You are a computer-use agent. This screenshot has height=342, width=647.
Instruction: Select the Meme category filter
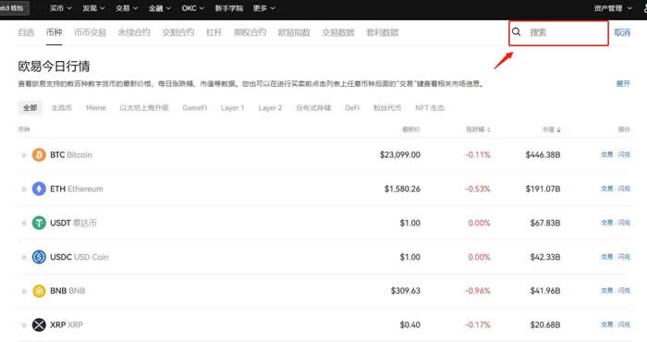[96, 108]
